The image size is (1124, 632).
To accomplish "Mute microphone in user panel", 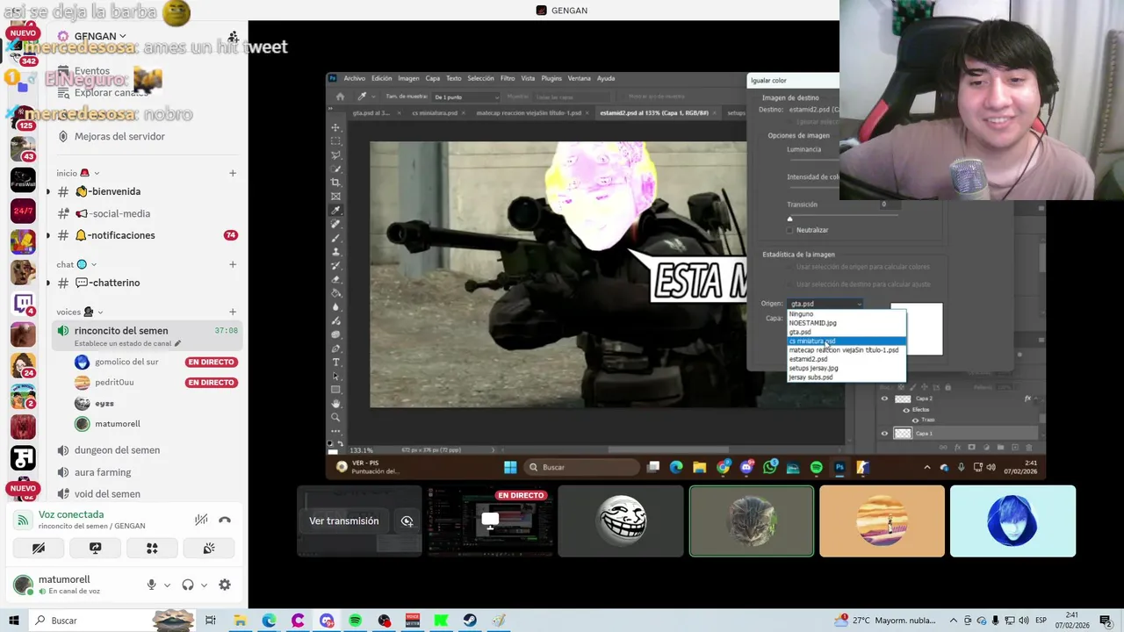I will coord(151,585).
